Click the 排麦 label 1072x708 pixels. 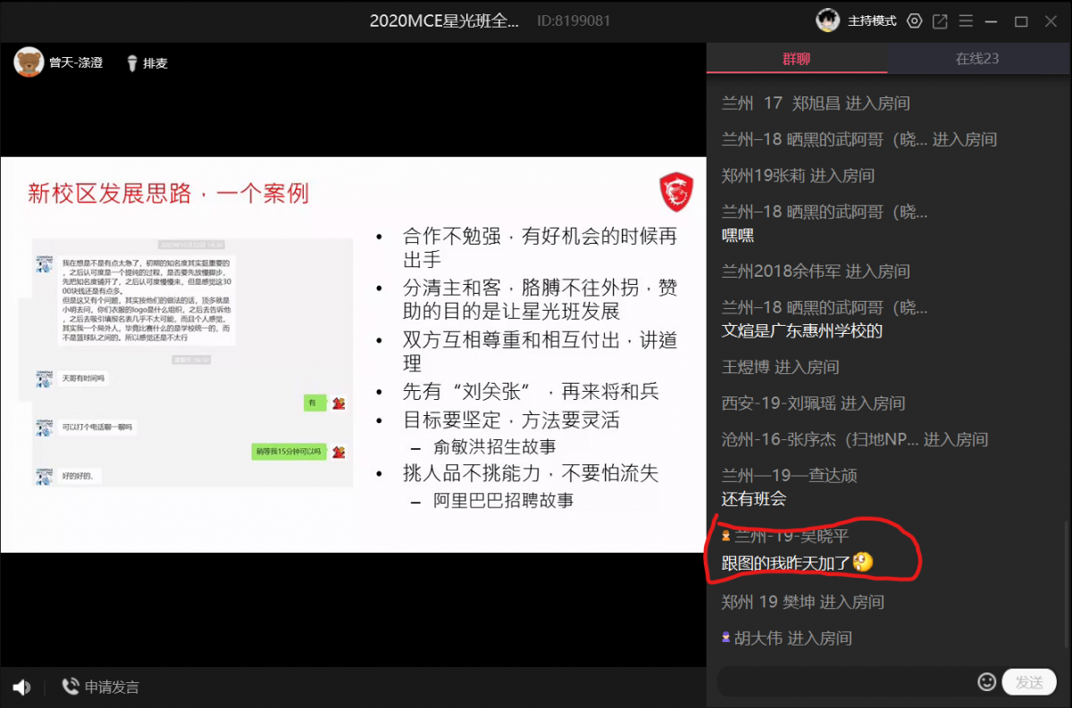[x=155, y=62]
